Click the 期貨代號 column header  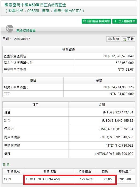[x=14, y=172]
